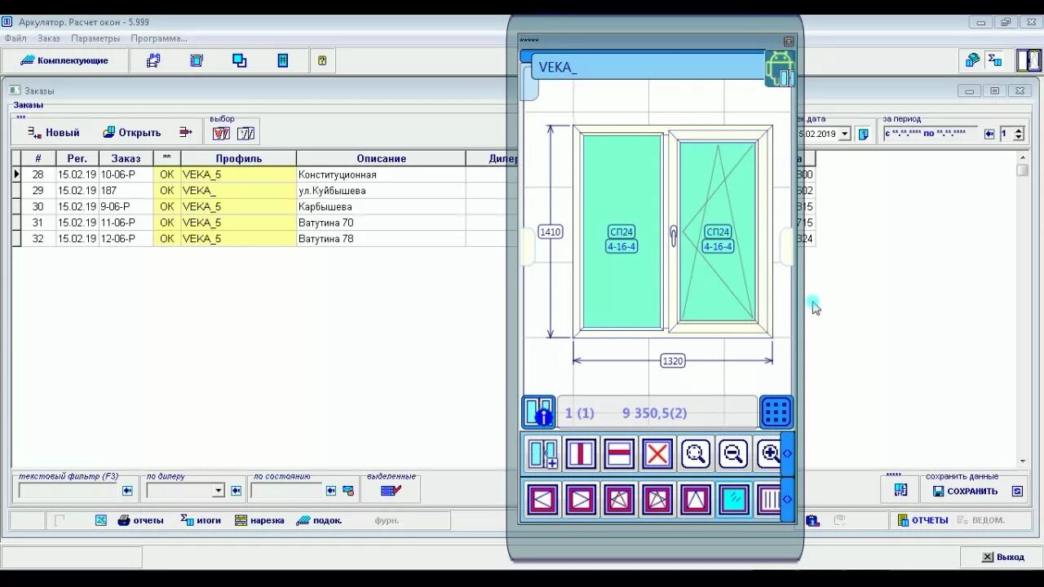
Task: Click the Android robot icon
Action: [780, 68]
